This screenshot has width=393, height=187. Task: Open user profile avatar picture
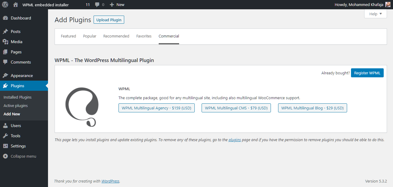(x=388, y=4)
